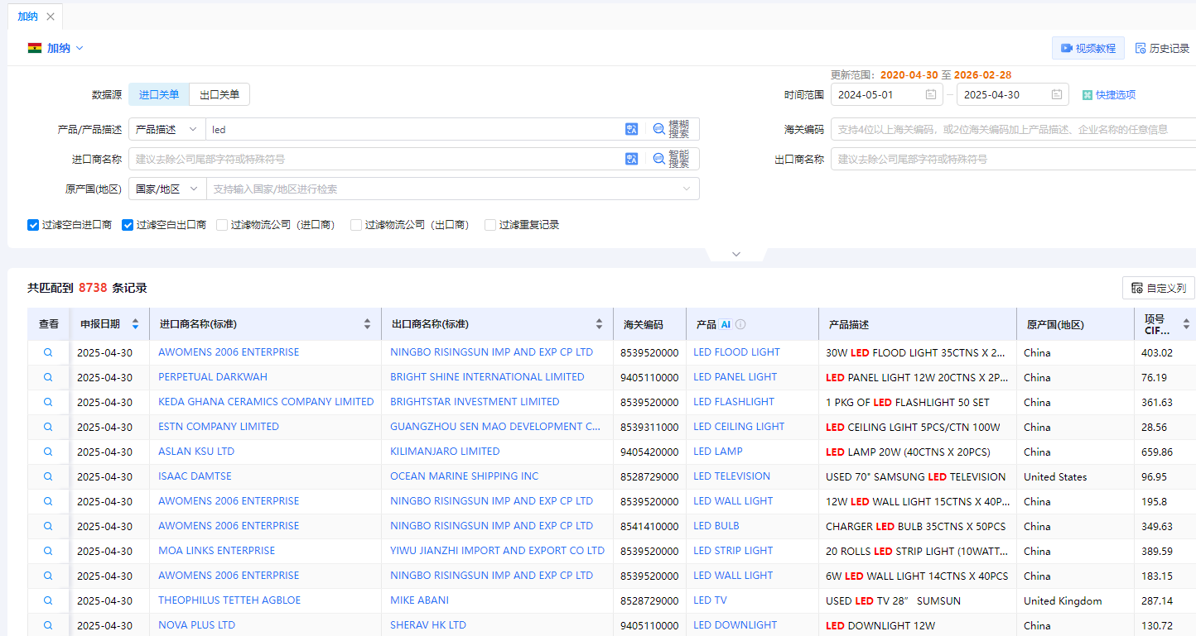Open calendar icon in end date field
The width and height of the screenshot is (1196, 636).
(1057, 95)
